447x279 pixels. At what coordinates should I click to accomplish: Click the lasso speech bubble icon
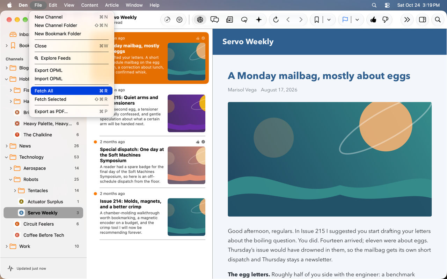(x=244, y=20)
